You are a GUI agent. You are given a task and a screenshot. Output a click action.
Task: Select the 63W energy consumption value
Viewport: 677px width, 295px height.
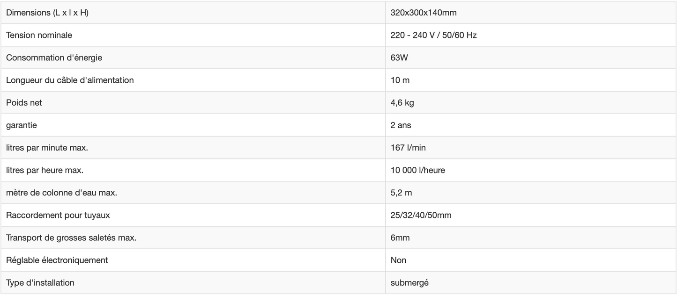tap(399, 58)
